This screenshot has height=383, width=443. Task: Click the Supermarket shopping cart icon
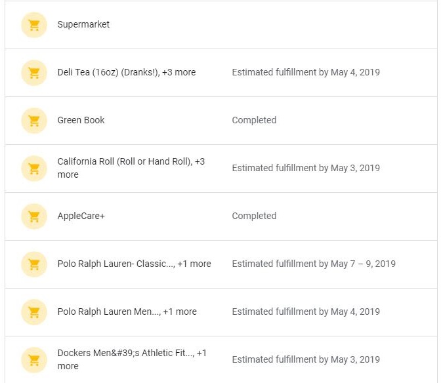point(34,25)
